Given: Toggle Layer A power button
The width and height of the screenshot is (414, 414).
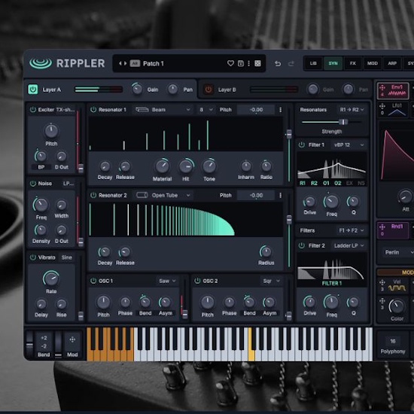Looking at the screenshot, I should (33, 90).
